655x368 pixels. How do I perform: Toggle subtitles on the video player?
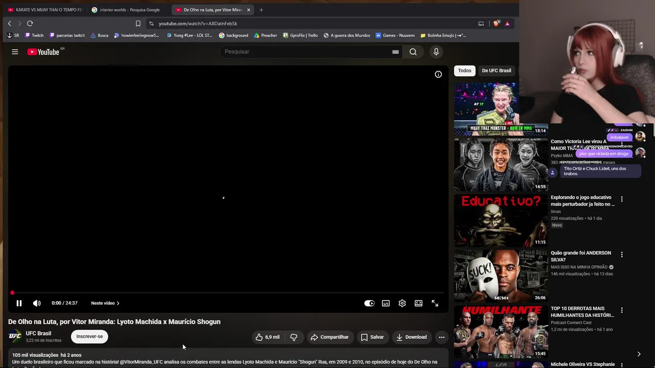click(x=386, y=303)
